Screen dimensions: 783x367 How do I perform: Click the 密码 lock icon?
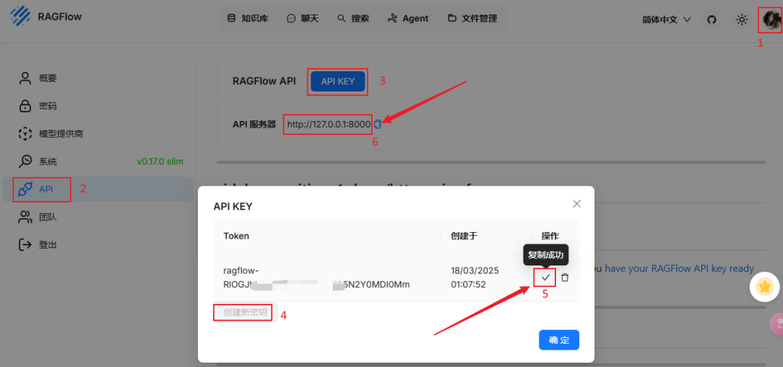[x=25, y=106]
